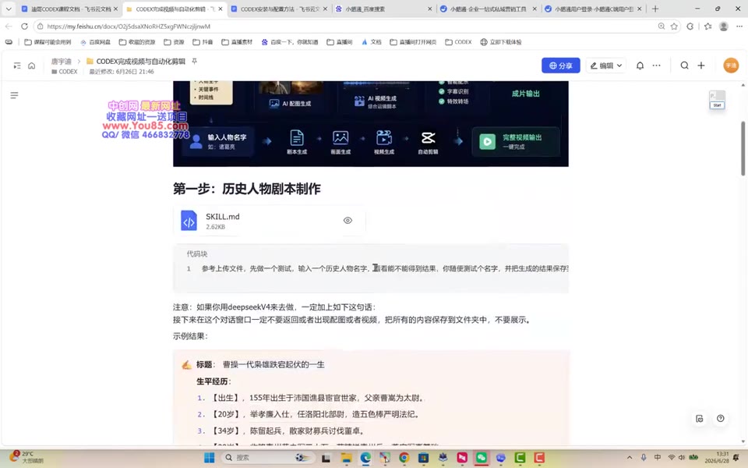Open 资源 bookmark folder

tap(174, 42)
